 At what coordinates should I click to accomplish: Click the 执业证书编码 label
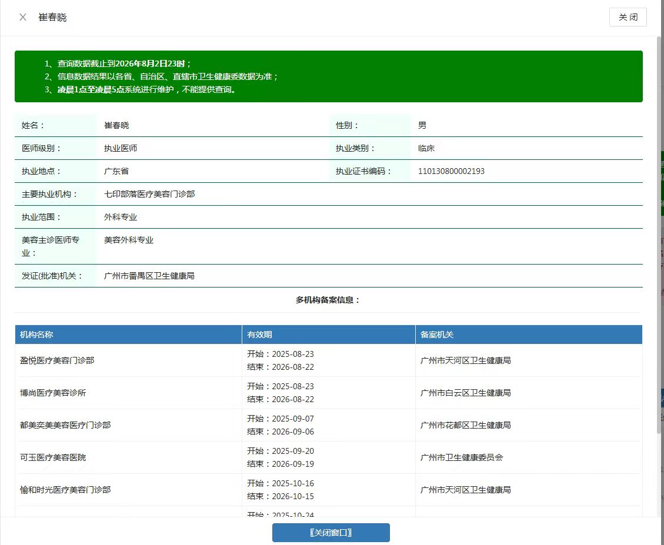point(364,171)
